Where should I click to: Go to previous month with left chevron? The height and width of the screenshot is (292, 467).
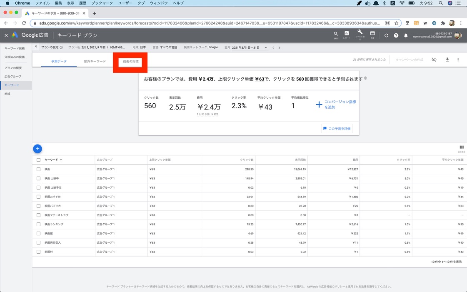(x=273, y=47)
